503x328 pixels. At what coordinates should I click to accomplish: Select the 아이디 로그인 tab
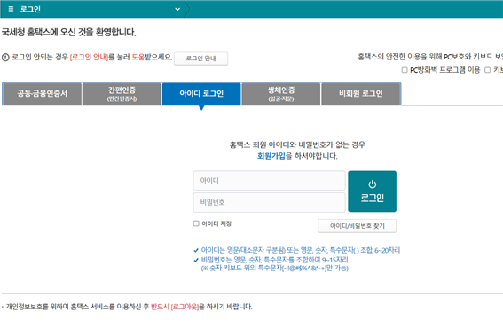pos(201,94)
